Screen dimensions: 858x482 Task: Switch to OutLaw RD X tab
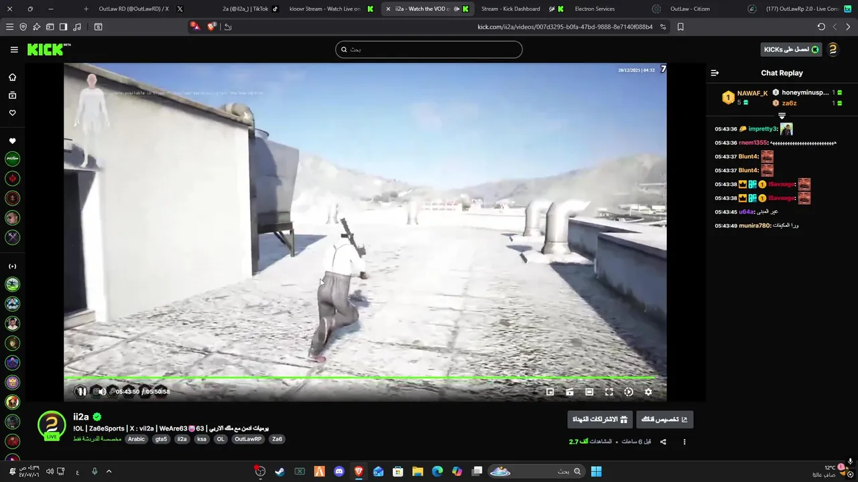(141, 9)
